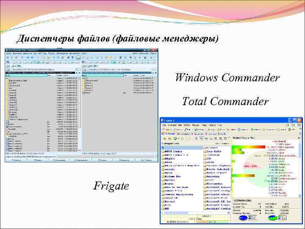This screenshot has height=229, width=305.
Task: Click the refresh icon in Total Commander toolbar
Action: point(8,57)
